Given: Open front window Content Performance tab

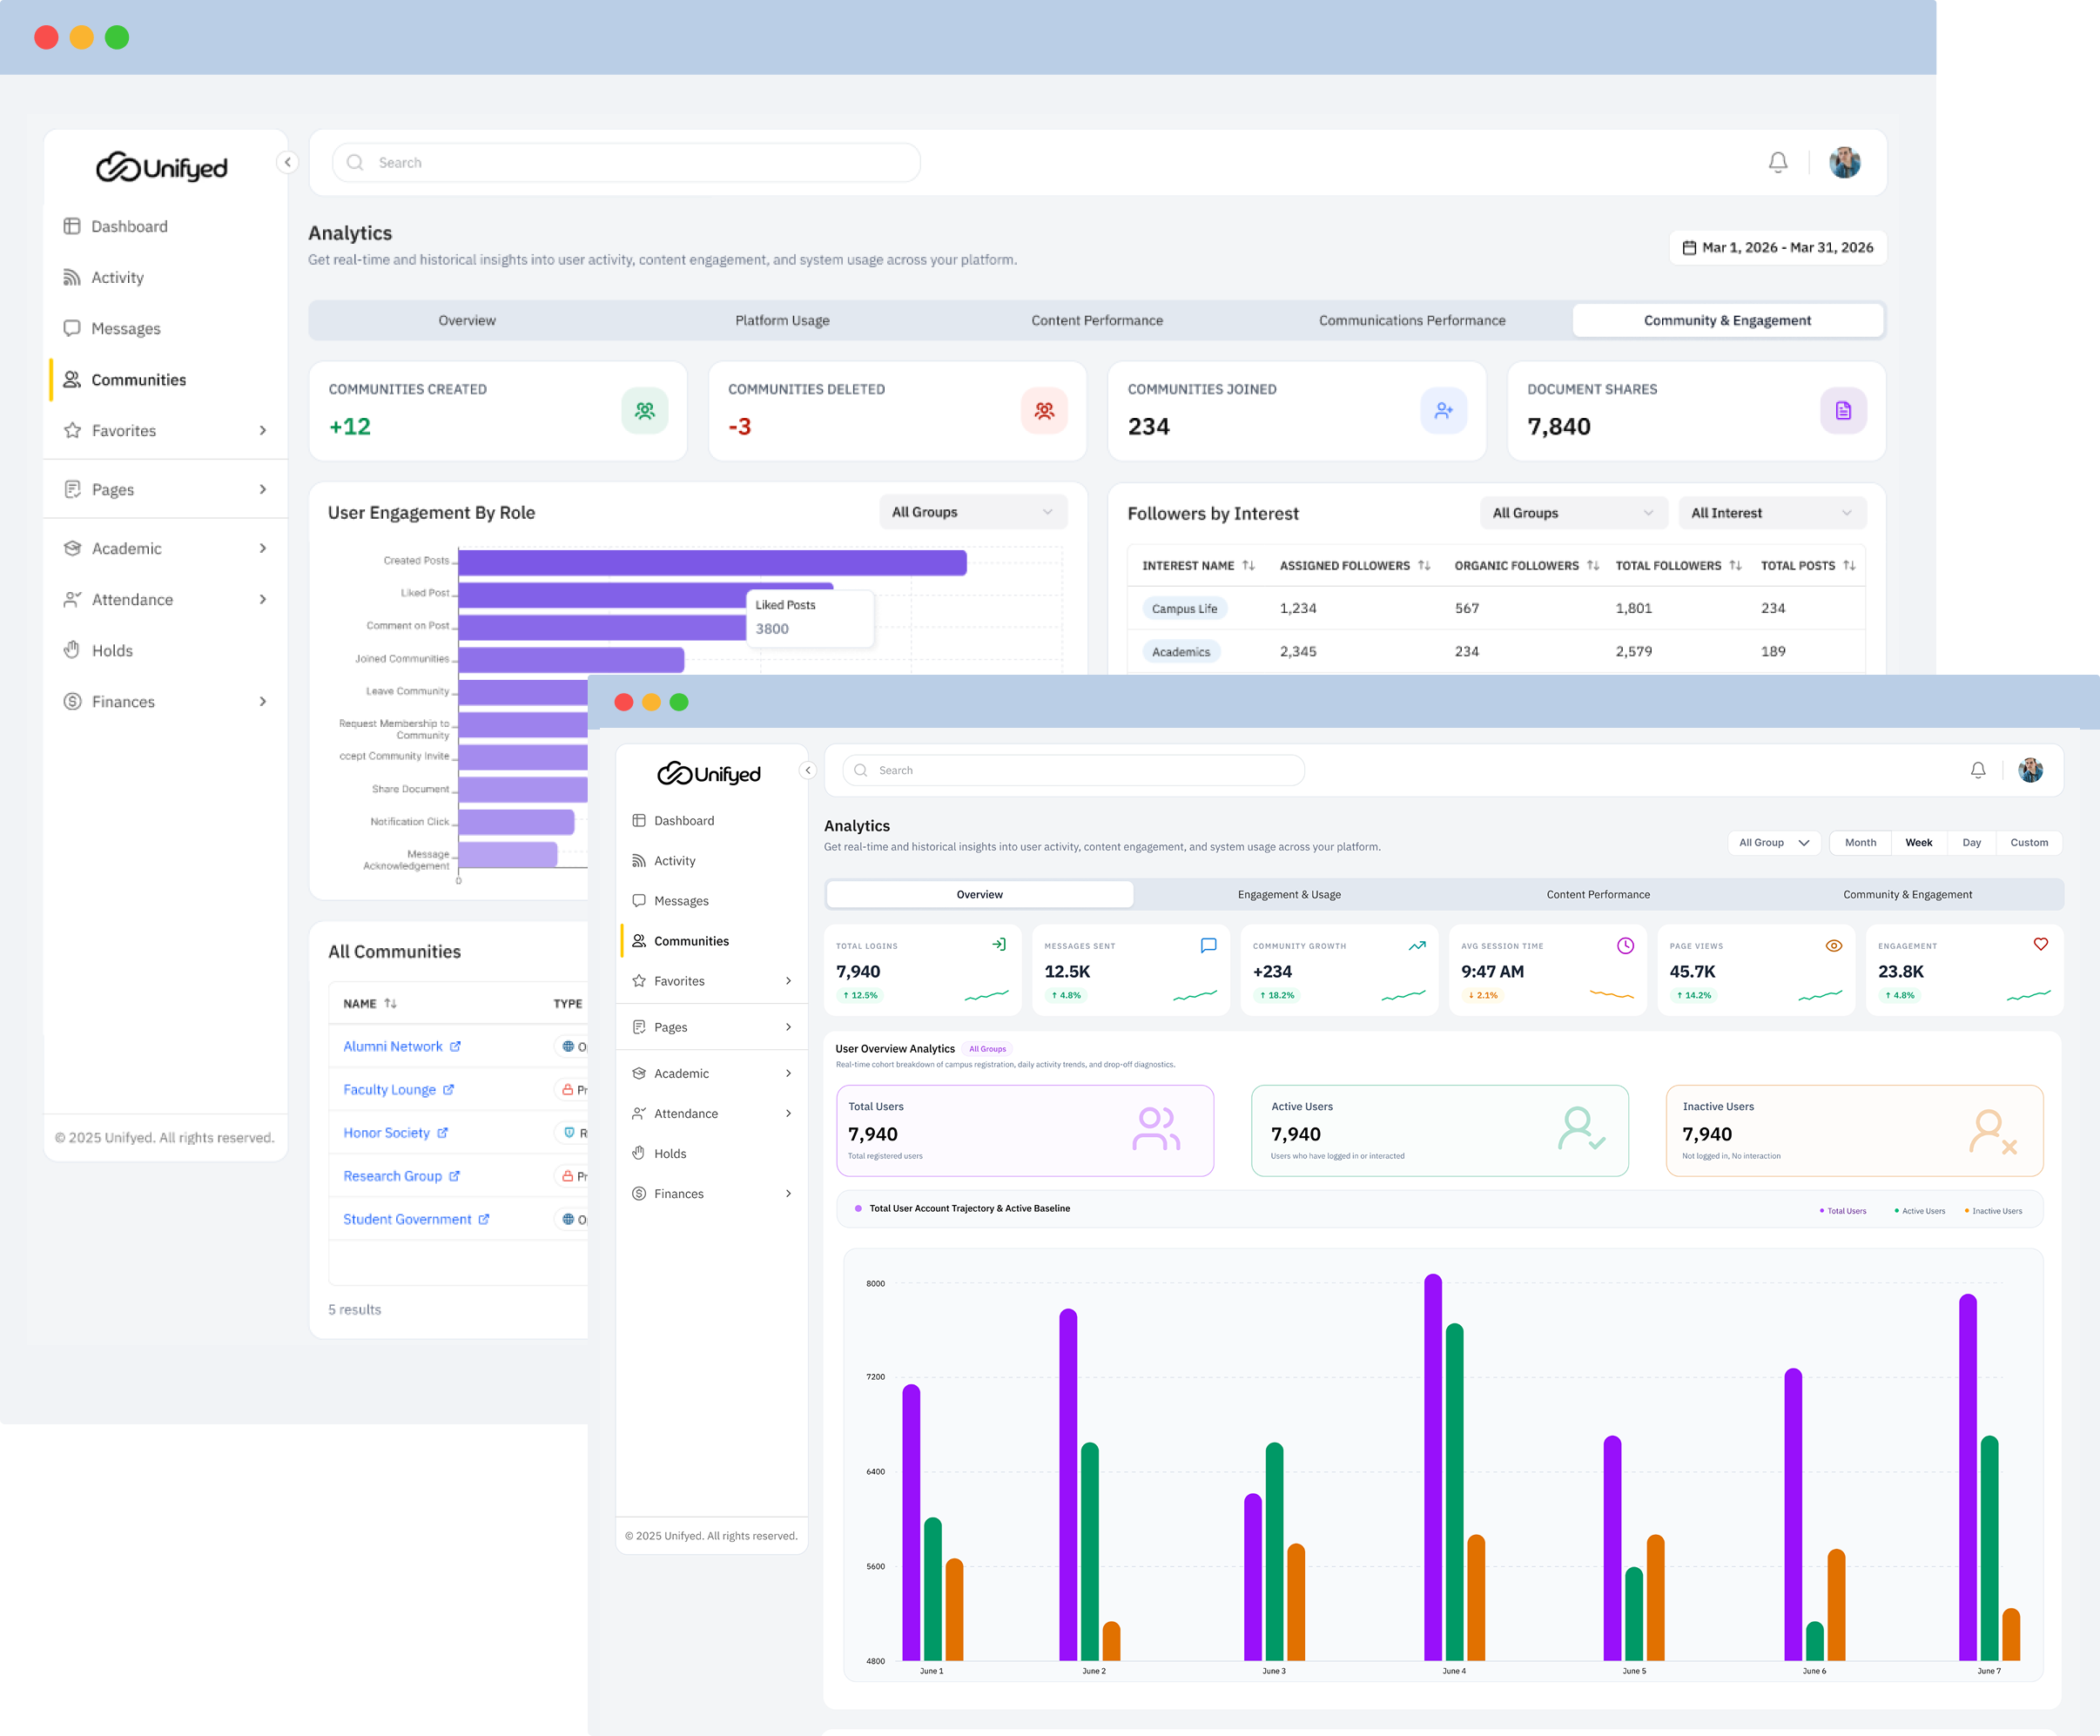Looking at the screenshot, I should click(x=1598, y=894).
